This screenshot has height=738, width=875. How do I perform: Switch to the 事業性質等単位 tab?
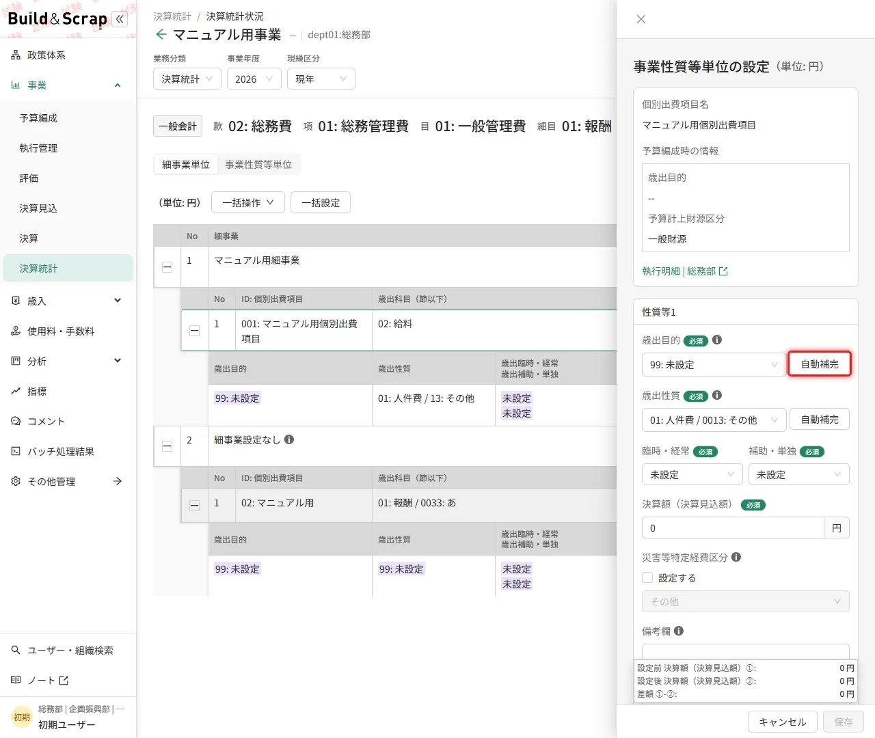click(x=258, y=164)
